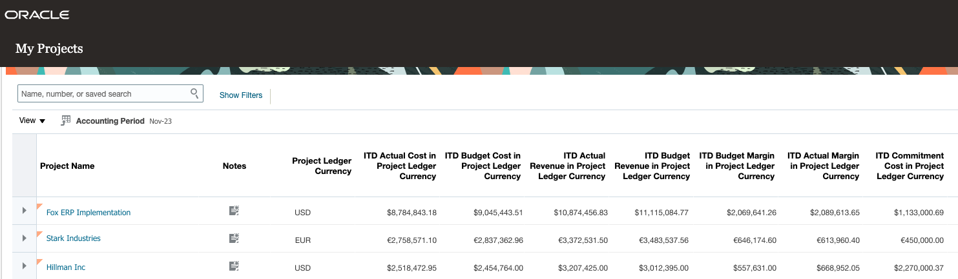
Task: Click the Nov-23 accounting period value
Action: pyautogui.click(x=160, y=121)
